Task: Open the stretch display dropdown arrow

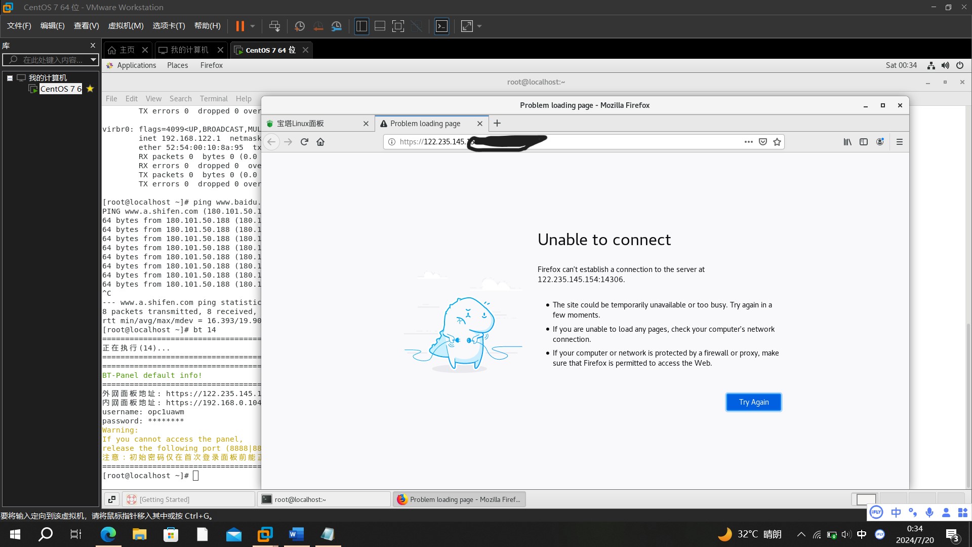Action: (479, 26)
